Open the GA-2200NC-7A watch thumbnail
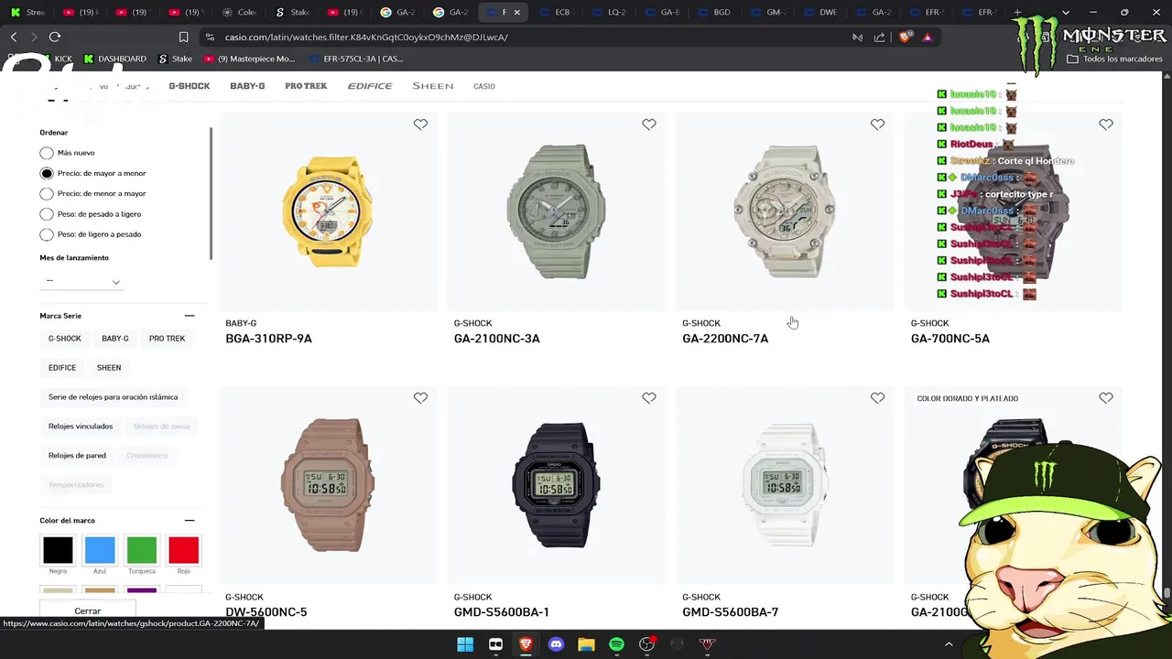This screenshot has height=659, width=1172. pyautogui.click(x=785, y=211)
